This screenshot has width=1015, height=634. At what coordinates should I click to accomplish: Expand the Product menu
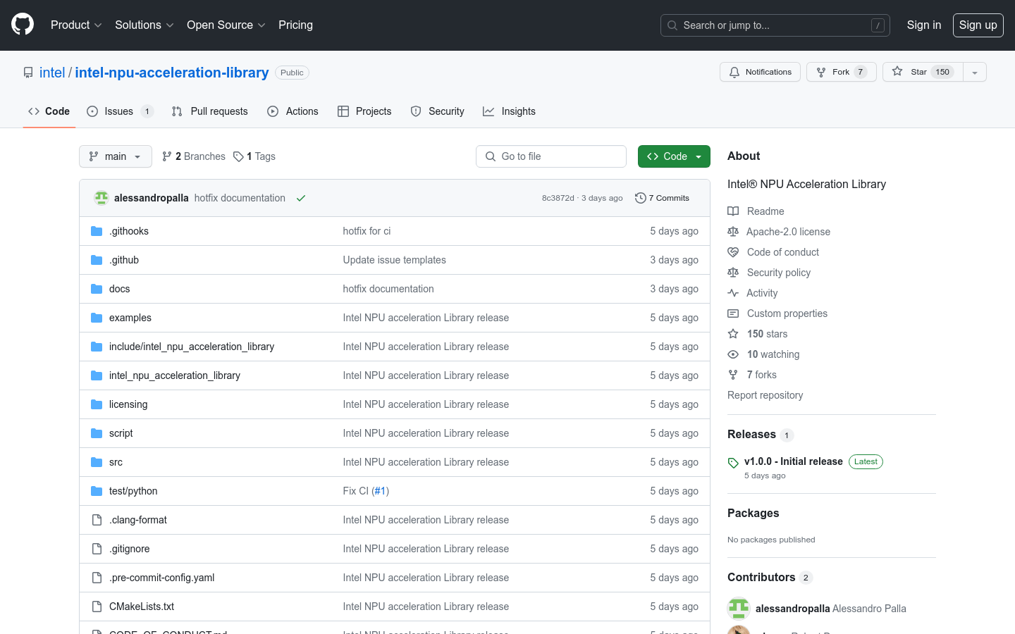[x=76, y=25]
